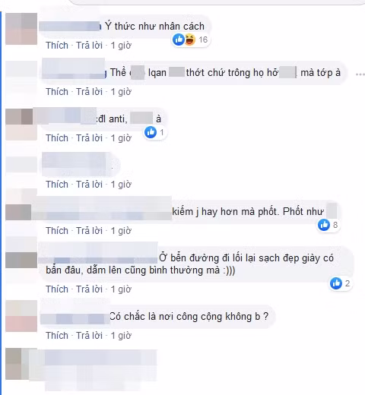365x395 pixels.
Task: Like the 'Có chắc là nơi công cộng' comment
Action: click(57, 336)
